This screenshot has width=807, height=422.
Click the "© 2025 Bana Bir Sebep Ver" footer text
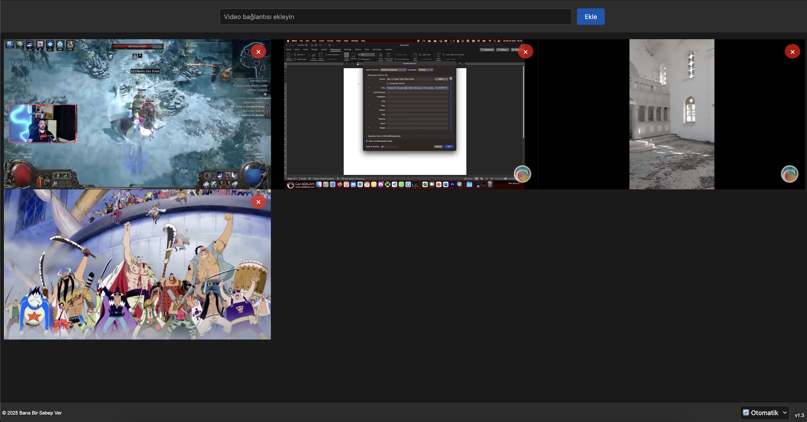point(32,413)
